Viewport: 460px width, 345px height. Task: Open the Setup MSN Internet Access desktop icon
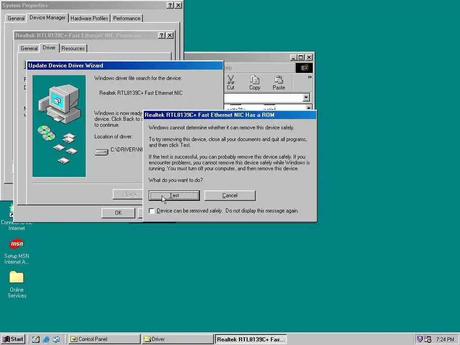click(x=17, y=252)
